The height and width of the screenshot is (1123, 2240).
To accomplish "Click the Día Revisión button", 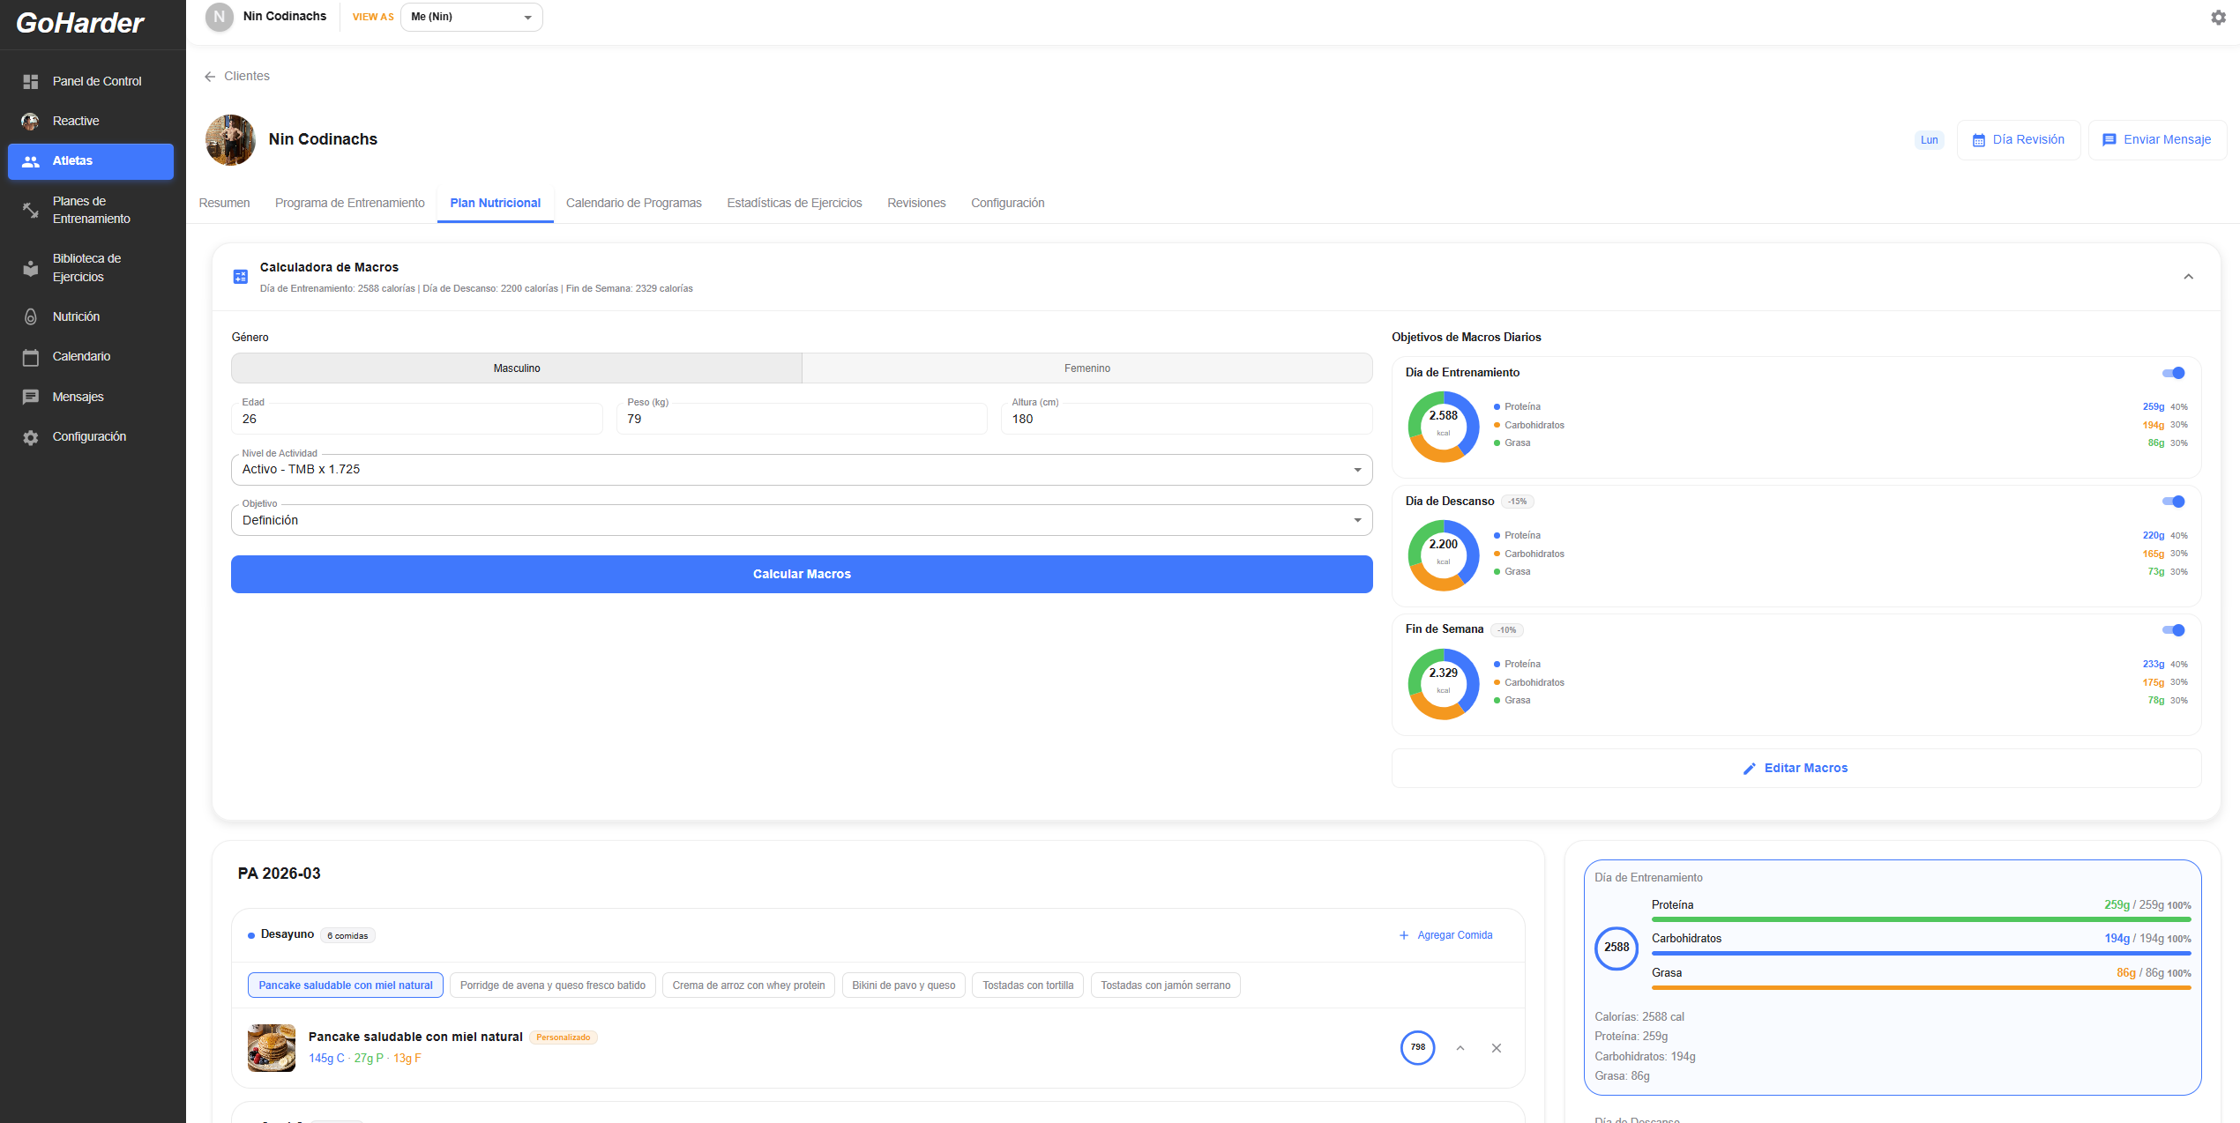I will tap(2019, 139).
